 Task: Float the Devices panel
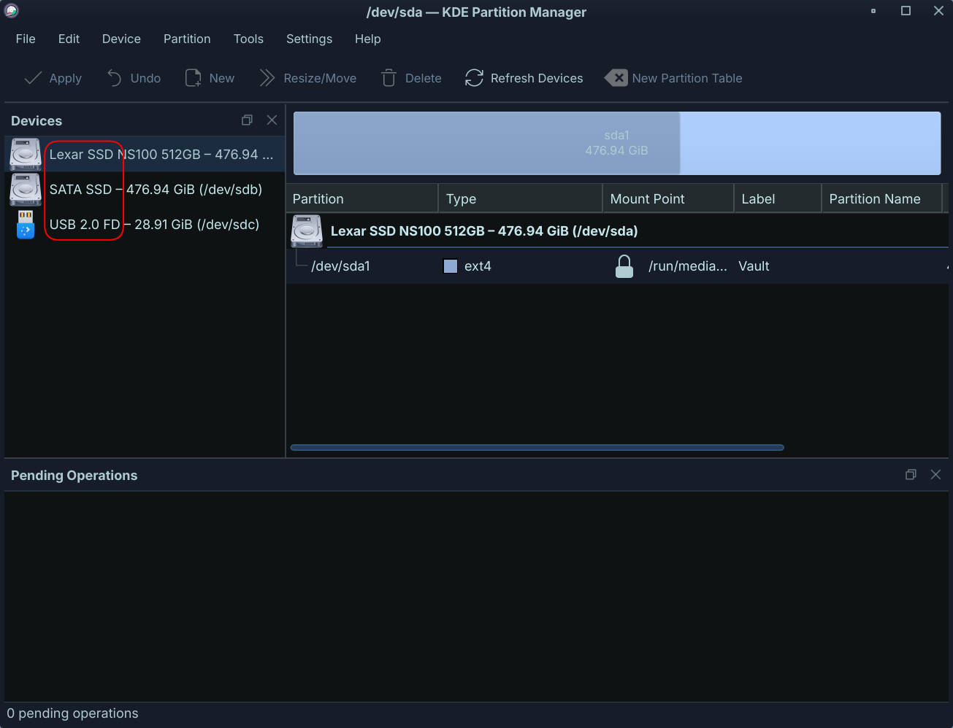247,120
